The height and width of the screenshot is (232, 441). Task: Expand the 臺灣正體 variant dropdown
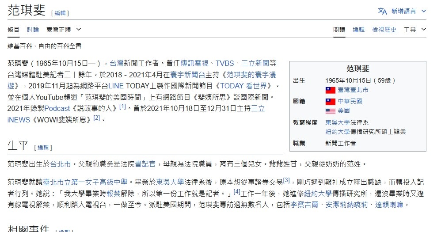coord(64,30)
